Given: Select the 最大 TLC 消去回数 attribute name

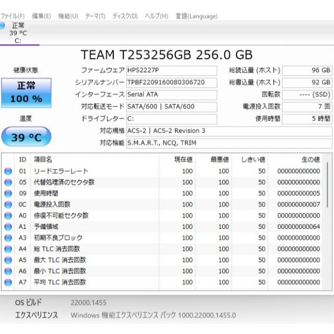Looking at the screenshot, I should click(x=60, y=260).
